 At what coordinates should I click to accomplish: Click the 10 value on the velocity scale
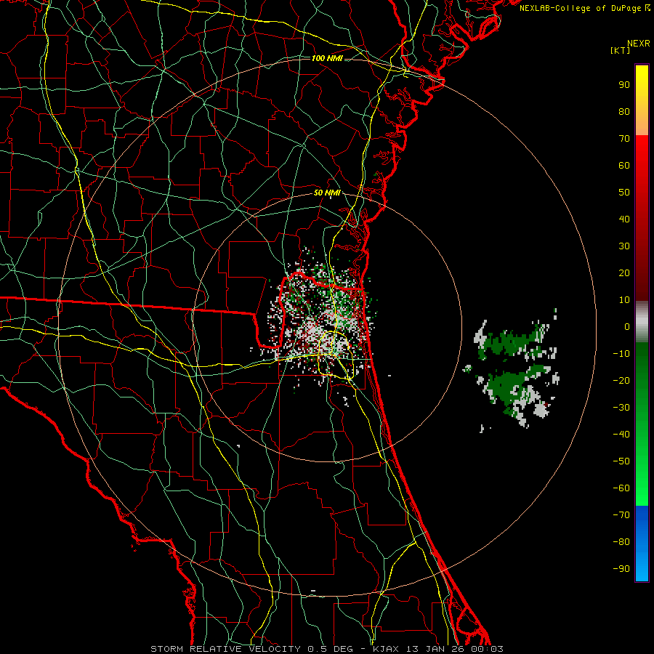[x=624, y=300]
